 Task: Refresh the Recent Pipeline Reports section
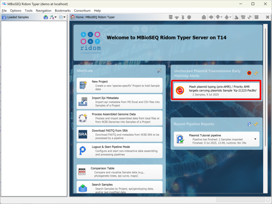[x=256, y=124]
